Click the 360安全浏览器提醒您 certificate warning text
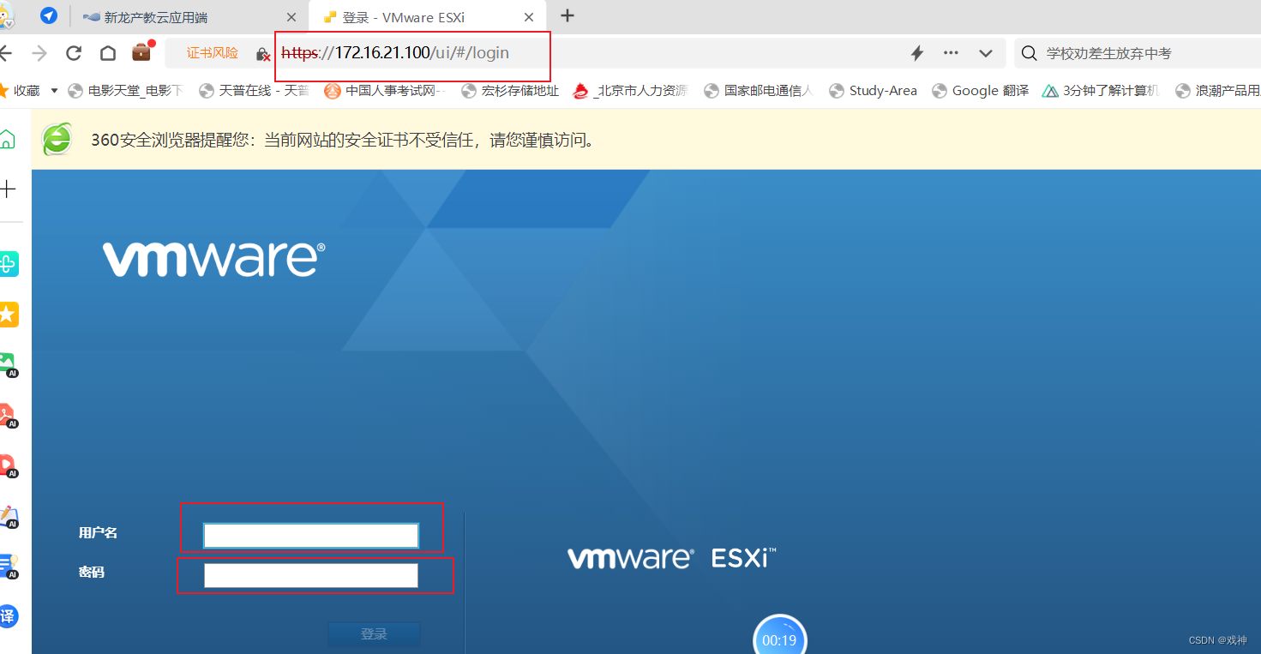 pos(343,140)
